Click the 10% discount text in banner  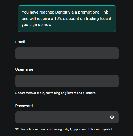(67, 19)
